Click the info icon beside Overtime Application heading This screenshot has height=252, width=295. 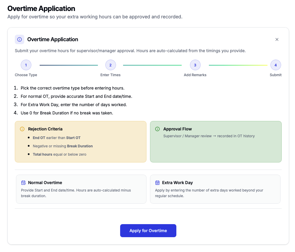click(20, 39)
